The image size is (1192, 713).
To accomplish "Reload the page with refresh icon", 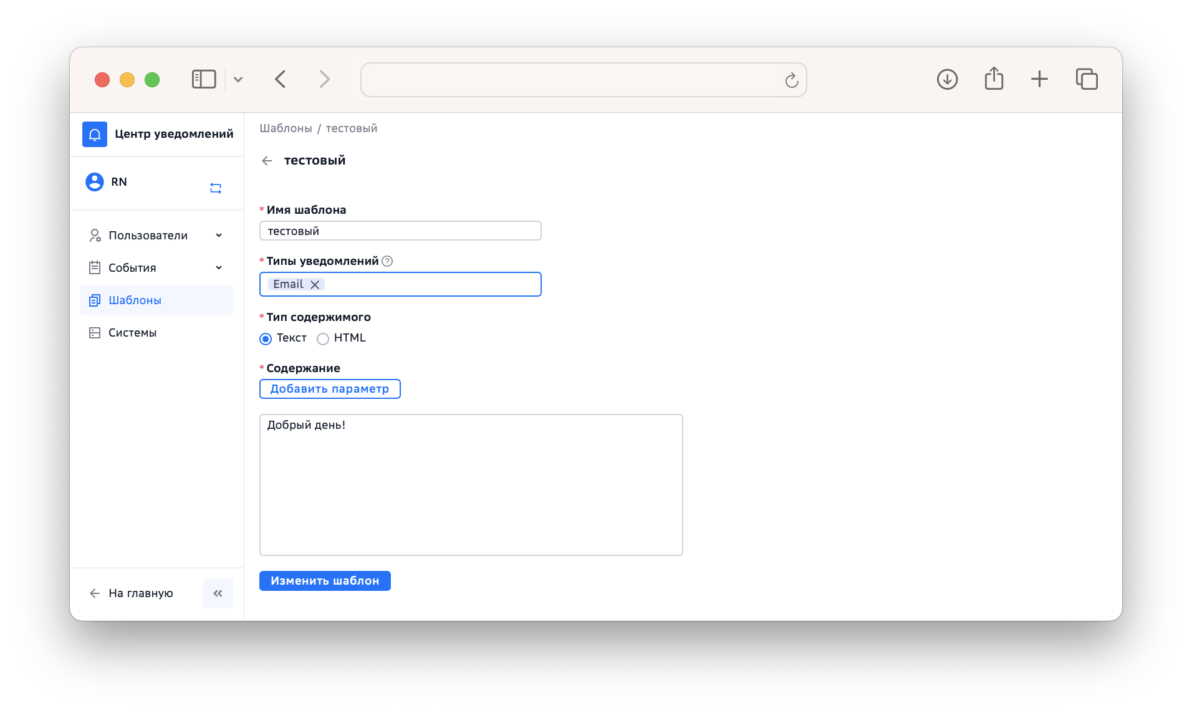I will coord(791,80).
